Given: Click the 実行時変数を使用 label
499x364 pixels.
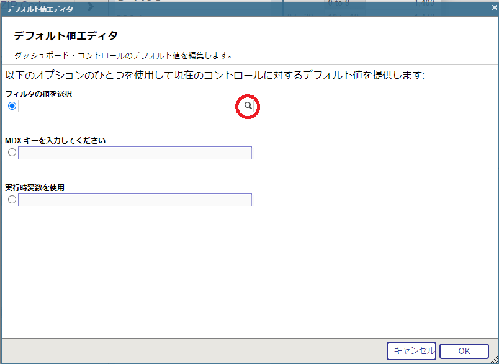Looking at the screenshot, I should (35, 187).
